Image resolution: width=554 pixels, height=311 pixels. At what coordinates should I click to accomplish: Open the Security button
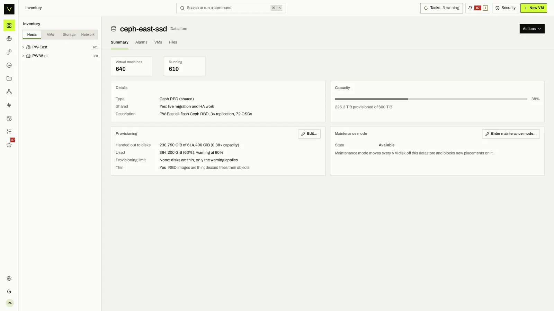click(x=505, y=8)
